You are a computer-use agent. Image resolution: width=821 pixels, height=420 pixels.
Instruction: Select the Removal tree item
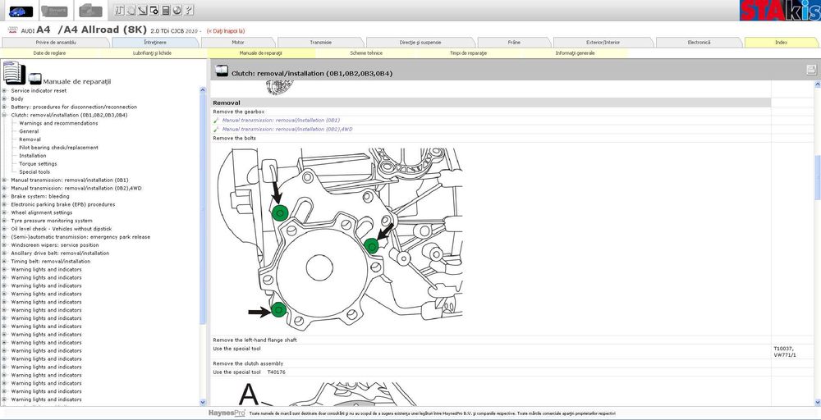point(30,139)
